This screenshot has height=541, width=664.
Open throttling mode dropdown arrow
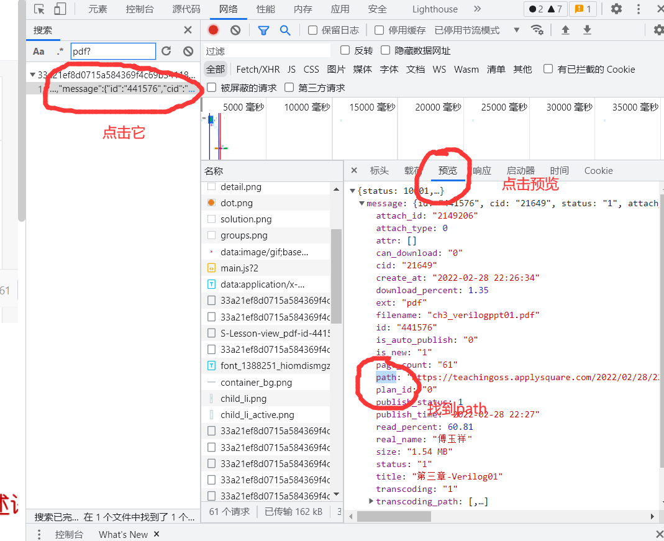point(516,30)
